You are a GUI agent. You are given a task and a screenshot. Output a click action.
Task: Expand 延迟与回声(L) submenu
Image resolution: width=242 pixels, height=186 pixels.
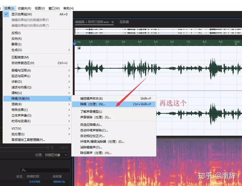(37, 76)
